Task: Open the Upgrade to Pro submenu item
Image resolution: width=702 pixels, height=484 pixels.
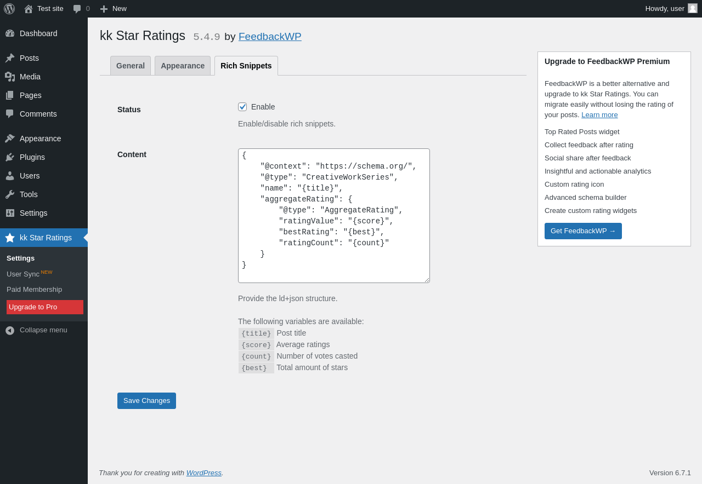Action: pos(45,307)
